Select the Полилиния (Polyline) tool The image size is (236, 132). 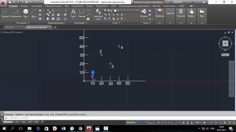[15, 13]
